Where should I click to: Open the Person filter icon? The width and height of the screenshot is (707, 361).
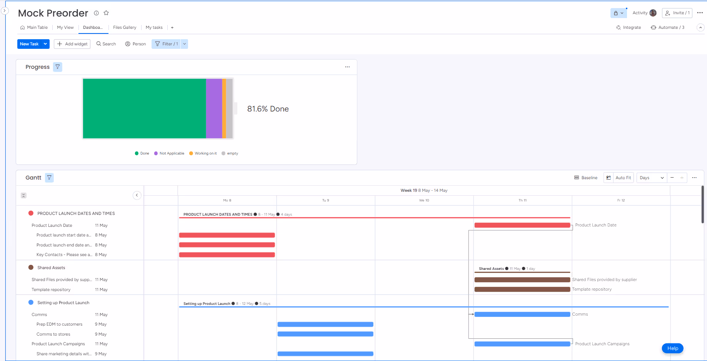coord(128,44)
